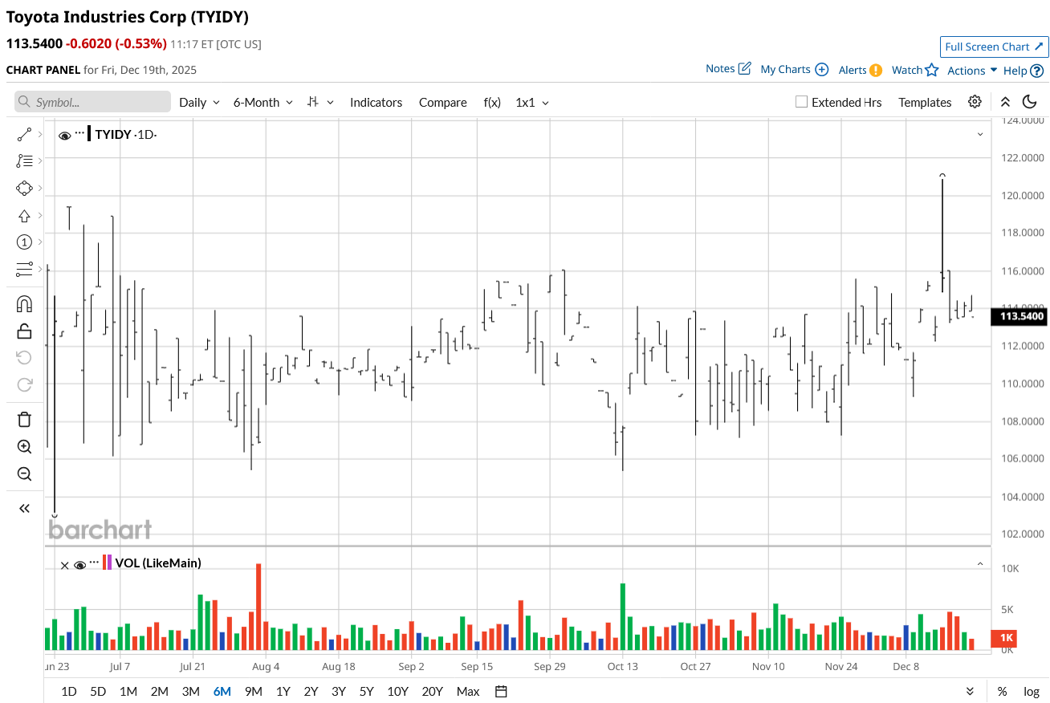The width and height of the screenshot is (1050, 703).
Task: Toggle visibility of the TYIDY series
Action: coord(65,136)
